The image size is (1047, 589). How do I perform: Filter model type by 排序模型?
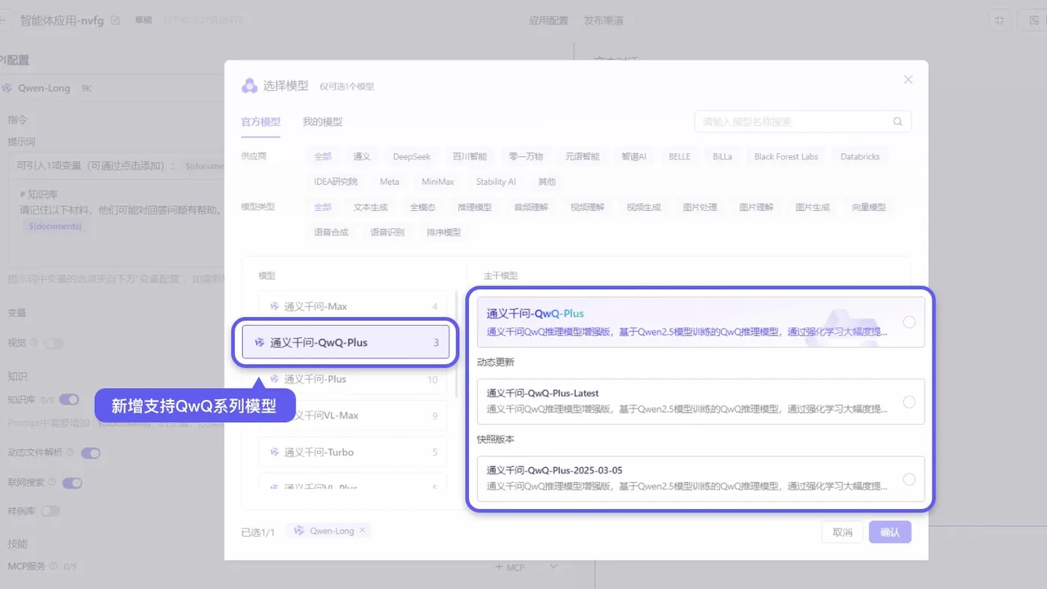(443, 232)
